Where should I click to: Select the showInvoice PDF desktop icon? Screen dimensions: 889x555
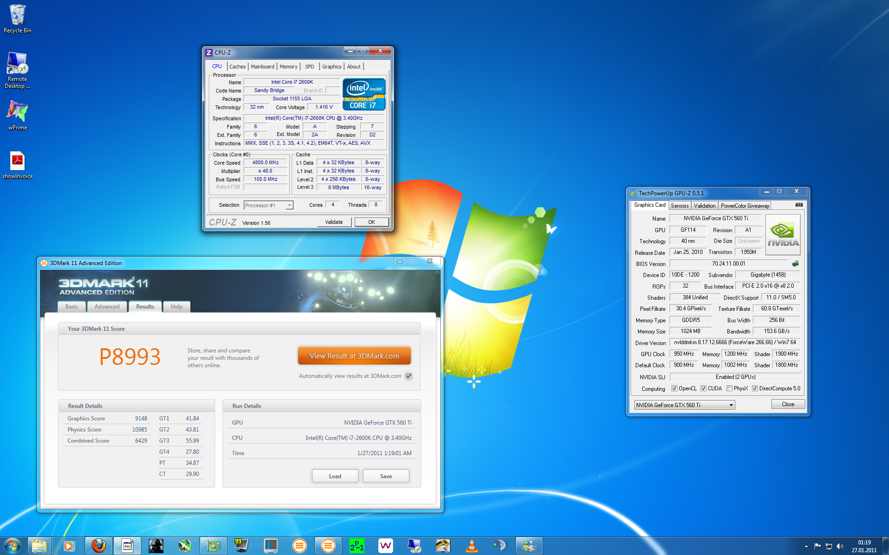(18, 165)
